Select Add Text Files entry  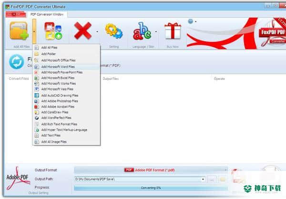click(66, 135)
